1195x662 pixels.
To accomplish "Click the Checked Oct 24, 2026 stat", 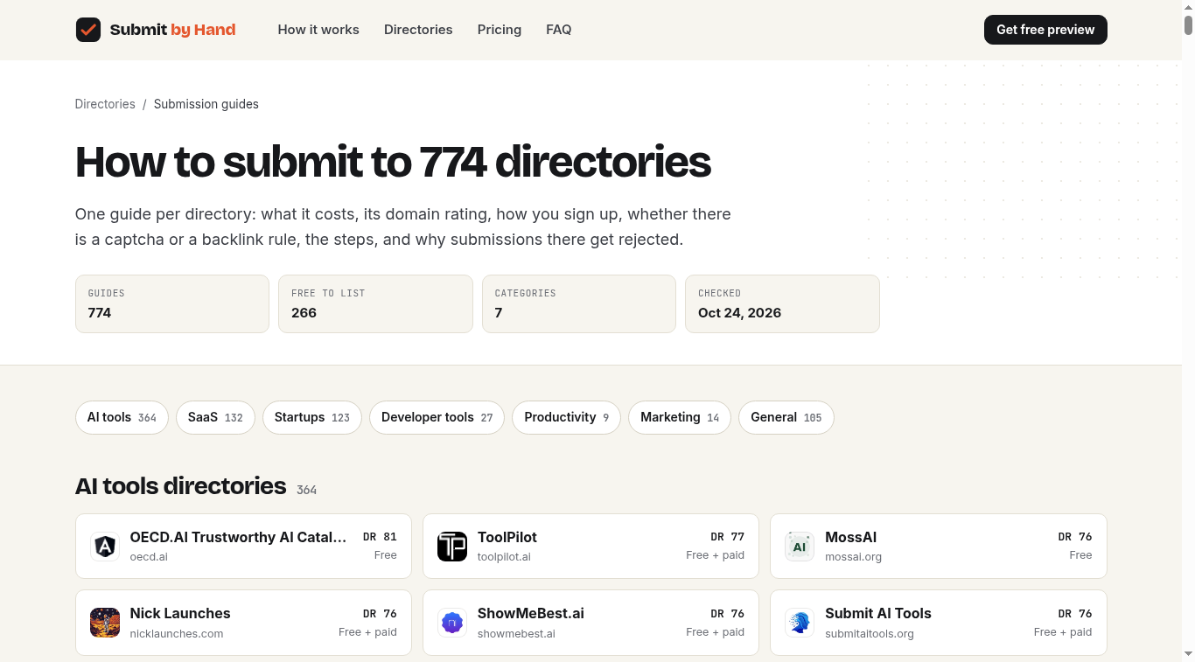I will (782, 304).
